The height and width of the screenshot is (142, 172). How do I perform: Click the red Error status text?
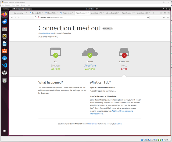click(x=124, y=69)
